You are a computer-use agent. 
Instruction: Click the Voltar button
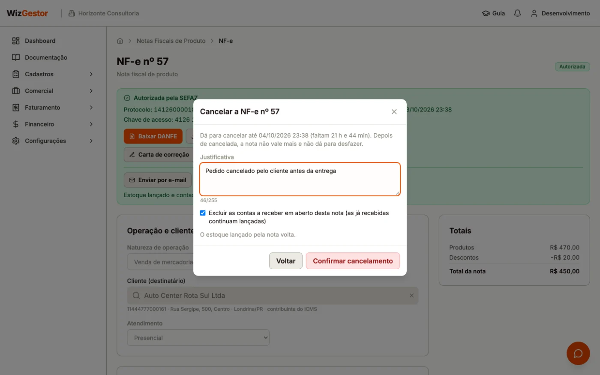286,261
